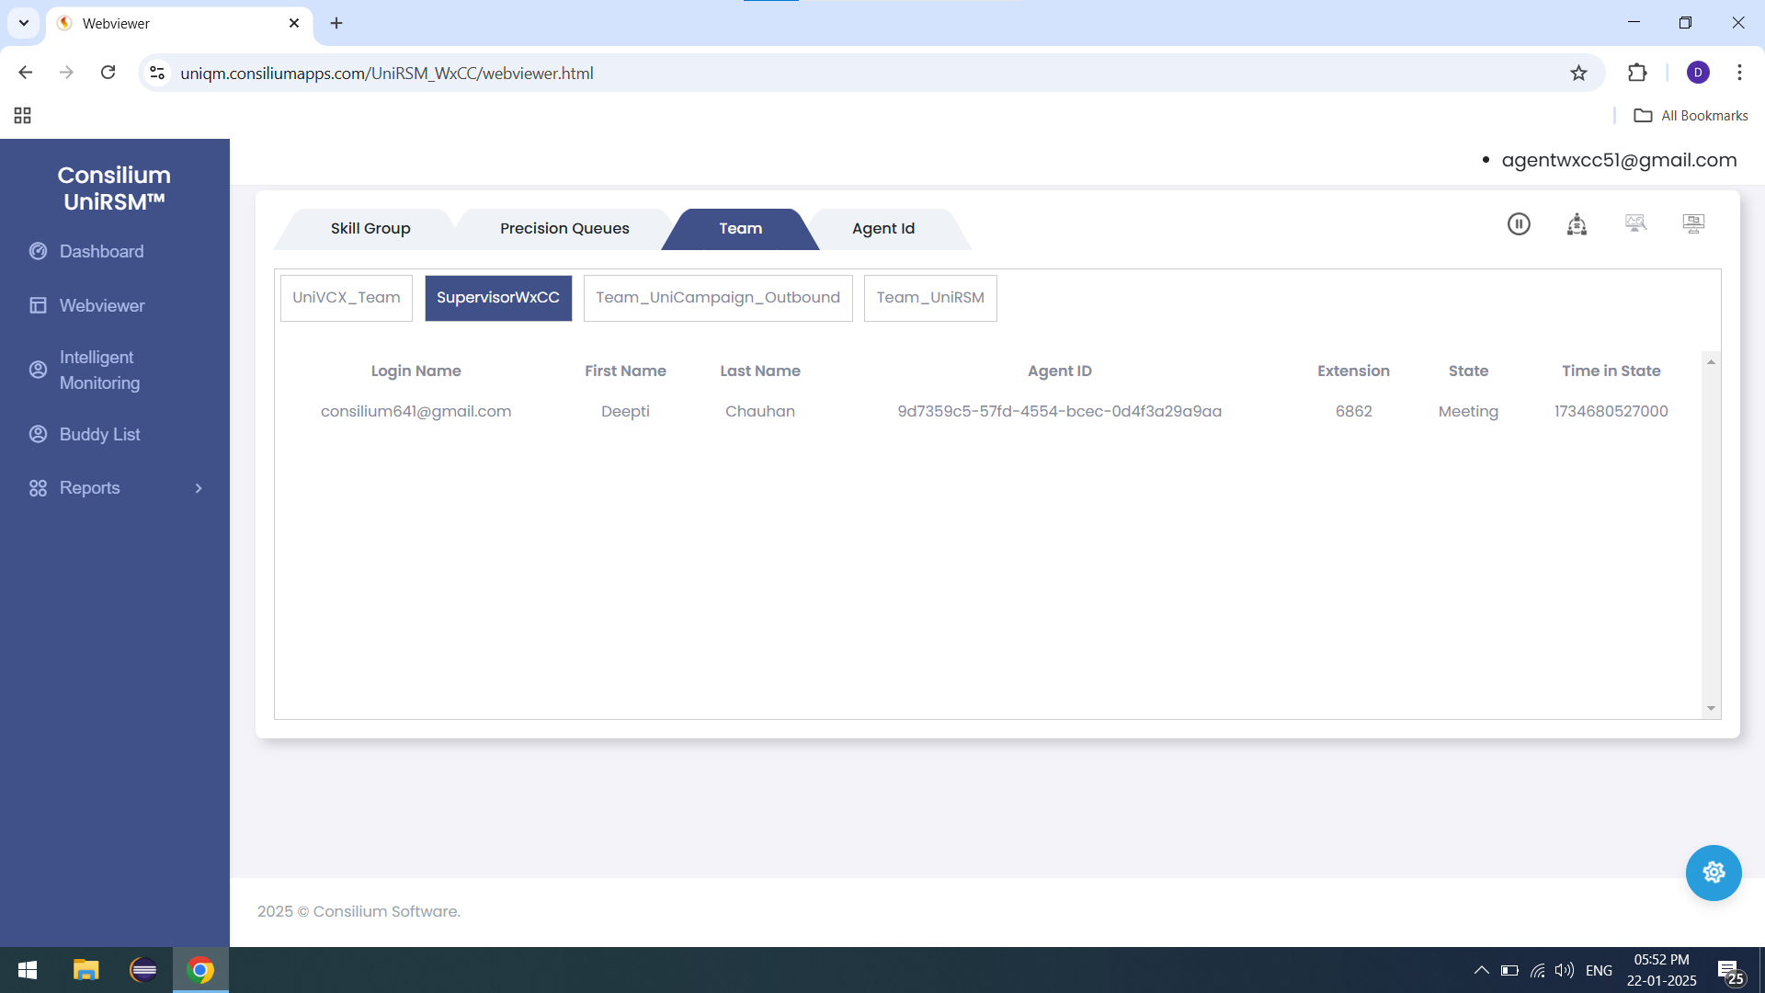Switch to Precision Queues tab

[564, 228]
